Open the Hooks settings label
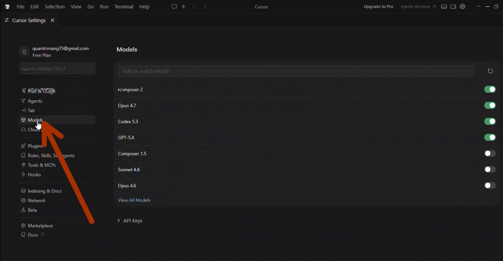 tap(34, 175)
